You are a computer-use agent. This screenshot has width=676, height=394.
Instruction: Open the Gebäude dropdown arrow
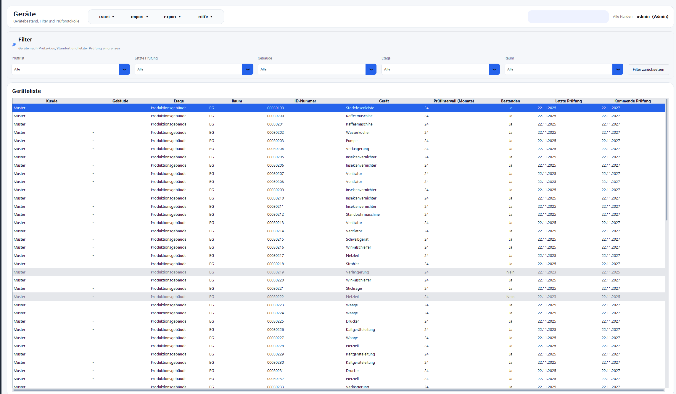tap(371, 69)
